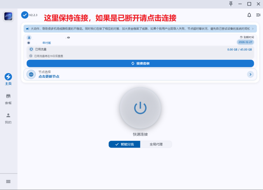The height and width of the screenshot is (190, 263).
Task: Click the user avatar icon
Action: pyautogui.click(x=29, y=38)
